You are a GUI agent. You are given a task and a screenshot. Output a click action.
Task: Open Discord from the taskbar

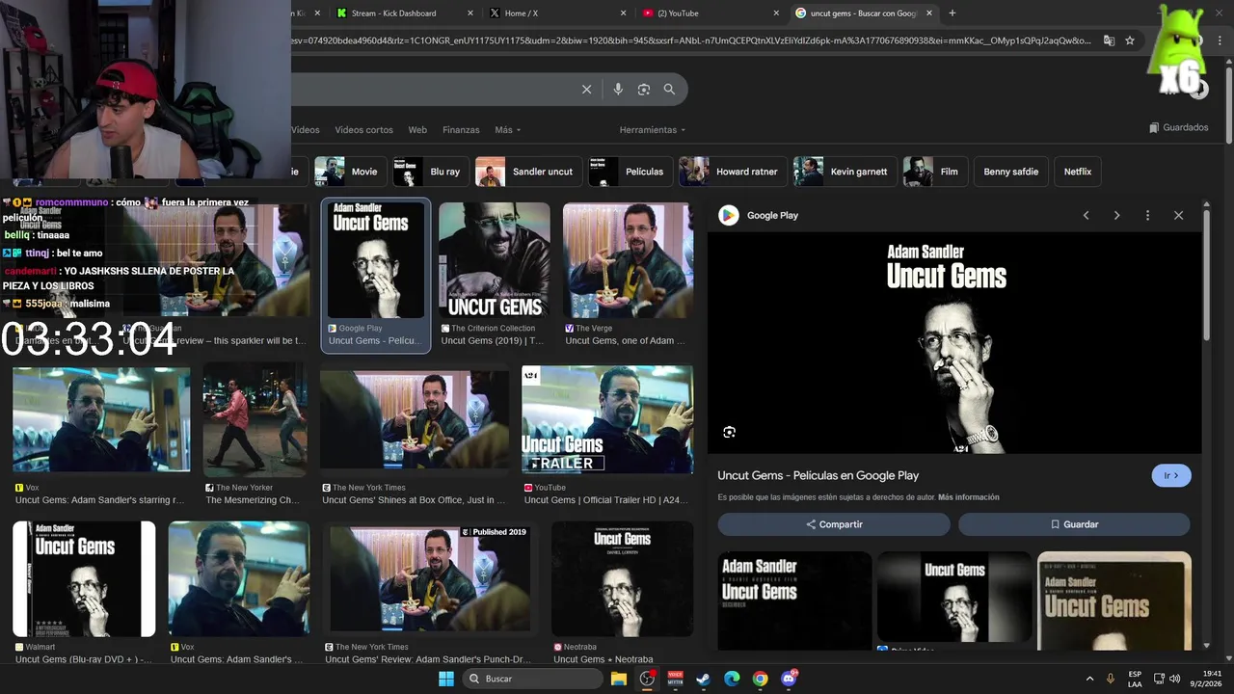tap(789, 679)
